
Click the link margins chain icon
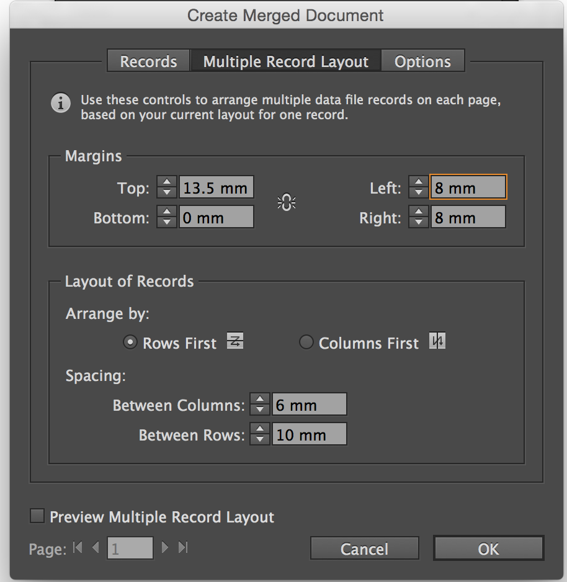(x=286, y=202)
